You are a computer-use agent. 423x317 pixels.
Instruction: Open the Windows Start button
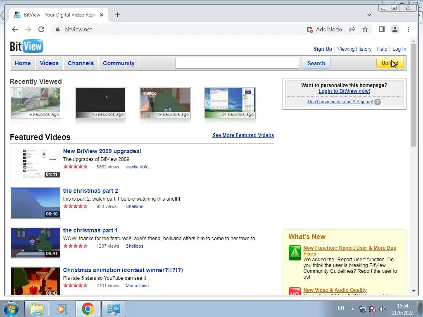(x=11, y=309)
